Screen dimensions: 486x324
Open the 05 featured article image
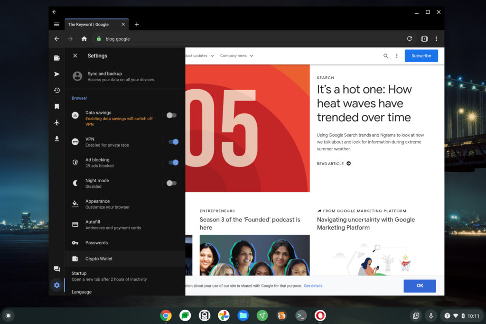pos(247,128)
